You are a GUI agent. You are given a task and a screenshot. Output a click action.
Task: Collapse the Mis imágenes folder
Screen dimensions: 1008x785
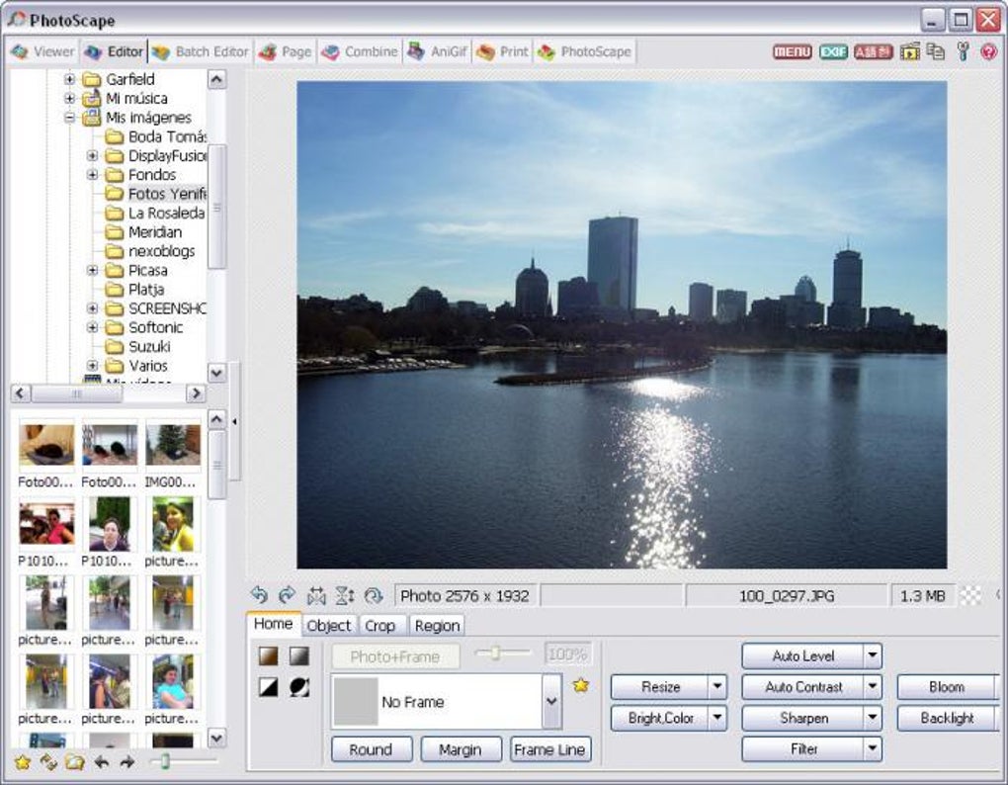pos(70,118)
